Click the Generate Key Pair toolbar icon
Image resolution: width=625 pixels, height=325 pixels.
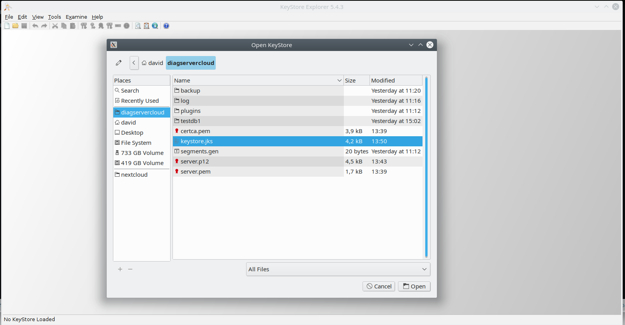click(84, 26)
